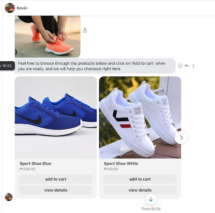Screen dimensions: 215x213
Task: Click the Kevin name in the chat header
Action: coord(22,8)
